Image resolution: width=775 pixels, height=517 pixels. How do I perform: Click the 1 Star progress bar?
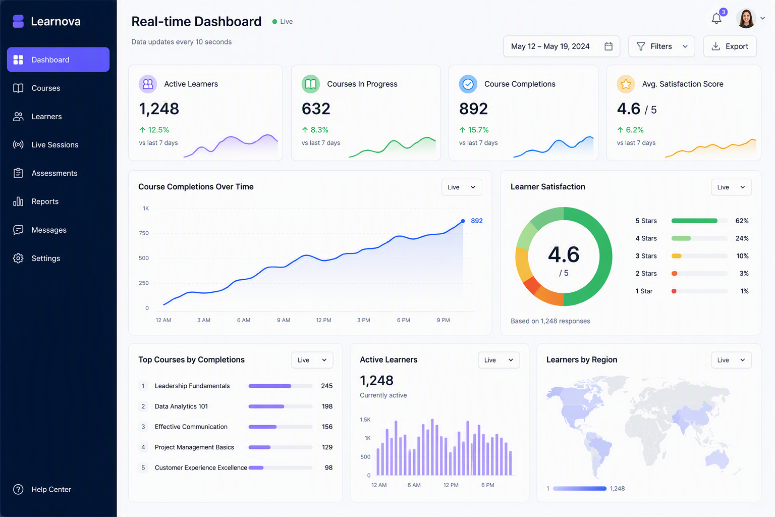[699, 291]
